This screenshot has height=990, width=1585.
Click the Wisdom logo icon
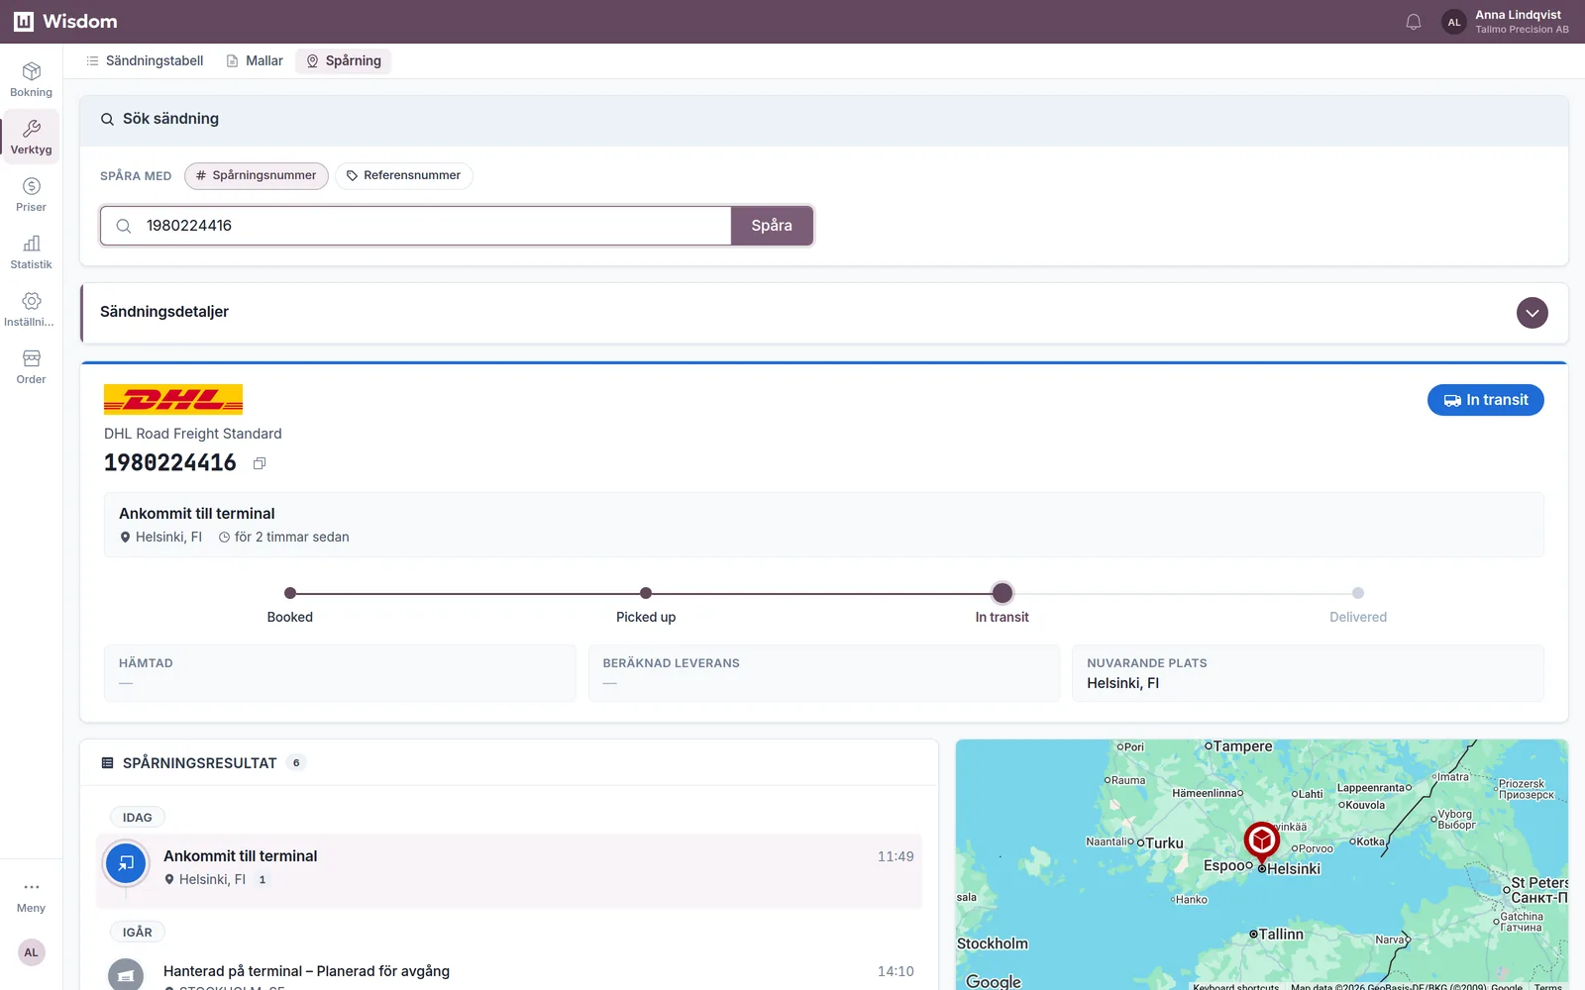pos(24,22)
